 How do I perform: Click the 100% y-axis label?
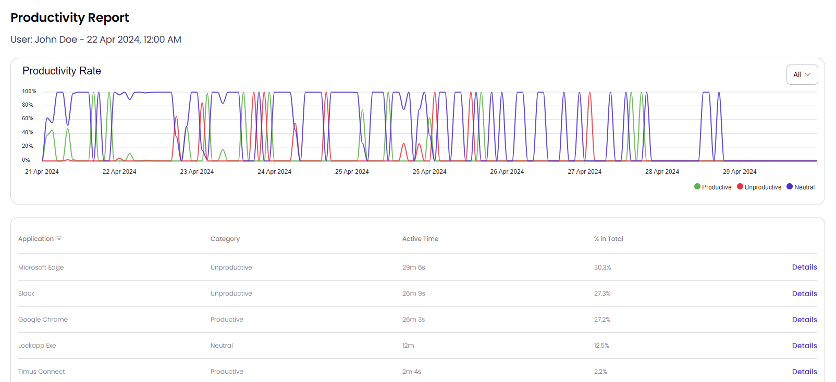coord(29,91)
